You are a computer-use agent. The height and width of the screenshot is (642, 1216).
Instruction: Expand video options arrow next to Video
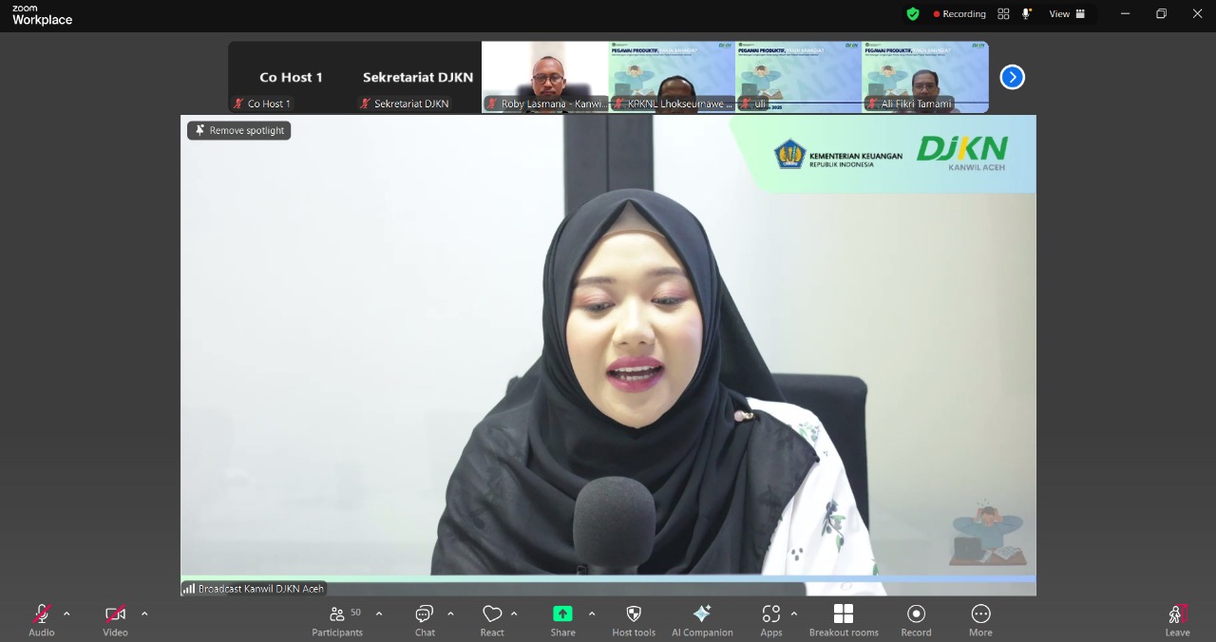point(144,614)
